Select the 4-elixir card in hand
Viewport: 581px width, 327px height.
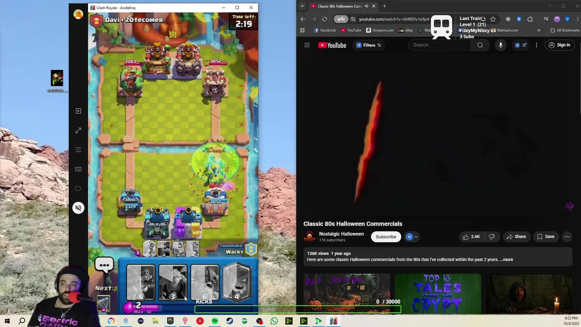point(236,283)
